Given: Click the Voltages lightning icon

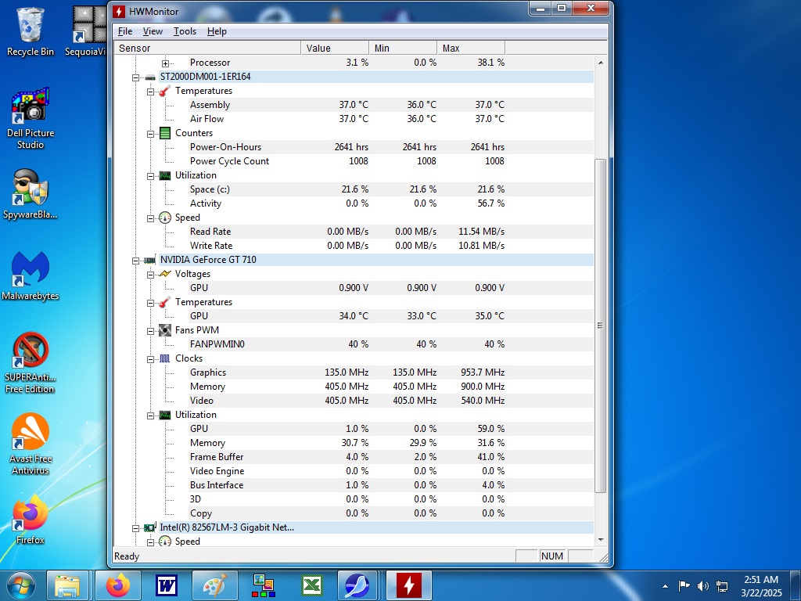Looking at the screenshot, I should (x=164, y=274).
